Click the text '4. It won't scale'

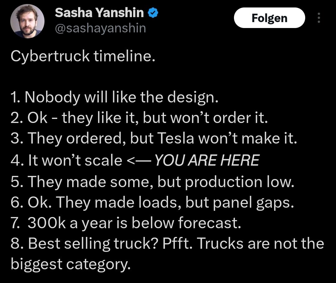pyautogui.click(x=66, y=160)
